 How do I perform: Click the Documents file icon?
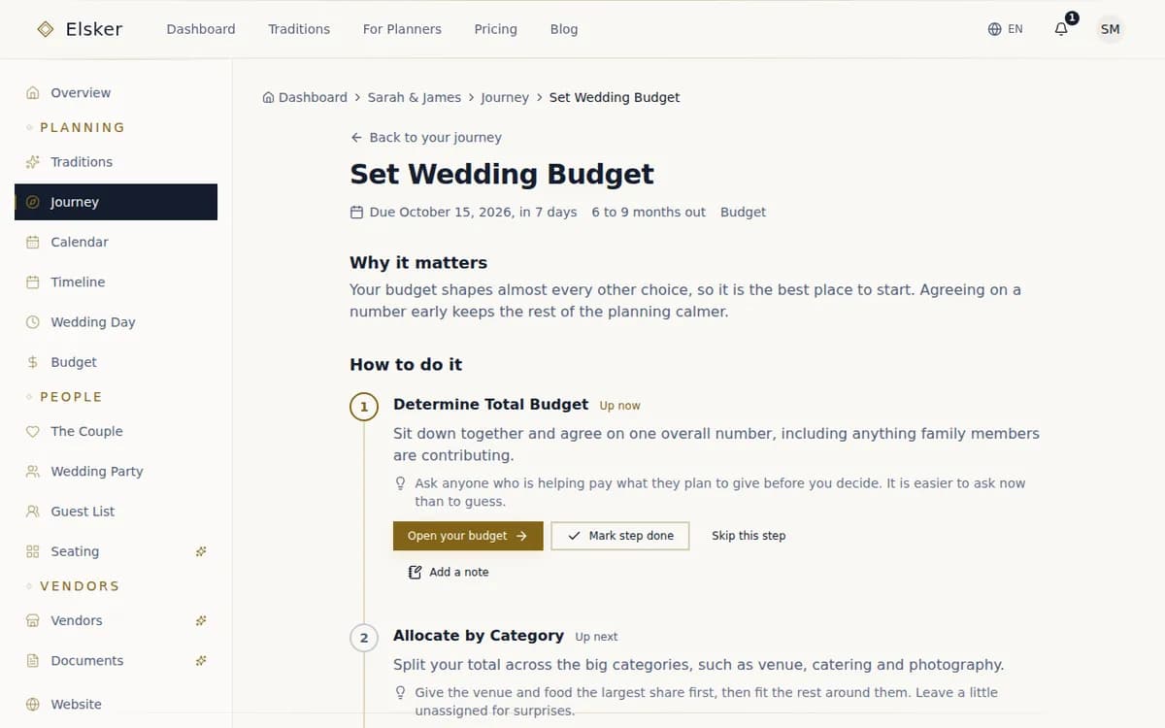click(32, 661)
